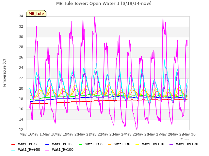Click the y-axis value 16
This screenshot has width=209, height=156.
[x=21, y=109]
